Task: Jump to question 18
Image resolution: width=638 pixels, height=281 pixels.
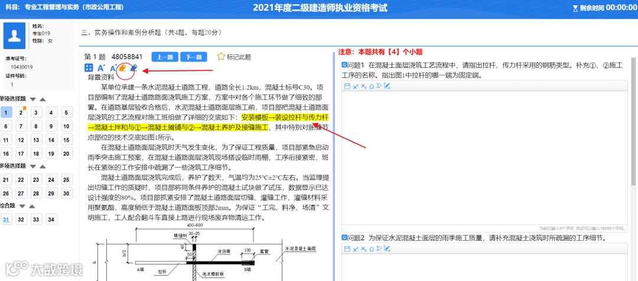Action: tap(36, 154)
